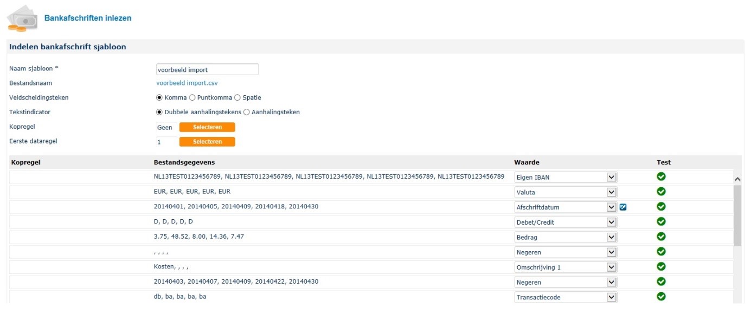Select Komma as field separator

coord(159,98)
